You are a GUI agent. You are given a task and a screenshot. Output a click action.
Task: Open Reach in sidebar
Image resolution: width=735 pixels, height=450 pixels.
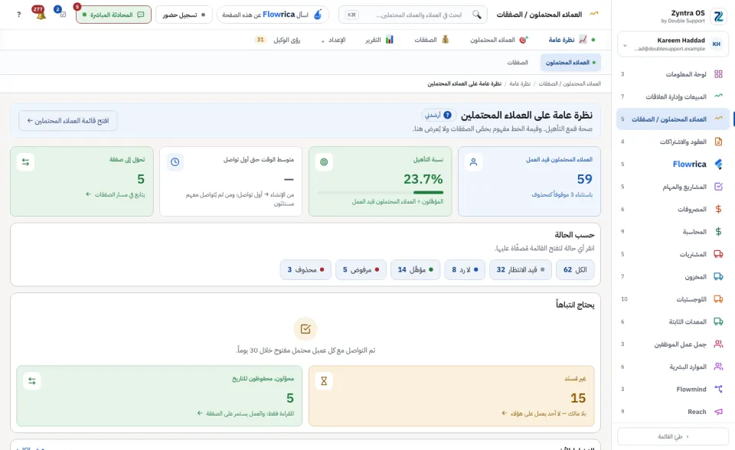click(673, 412)
